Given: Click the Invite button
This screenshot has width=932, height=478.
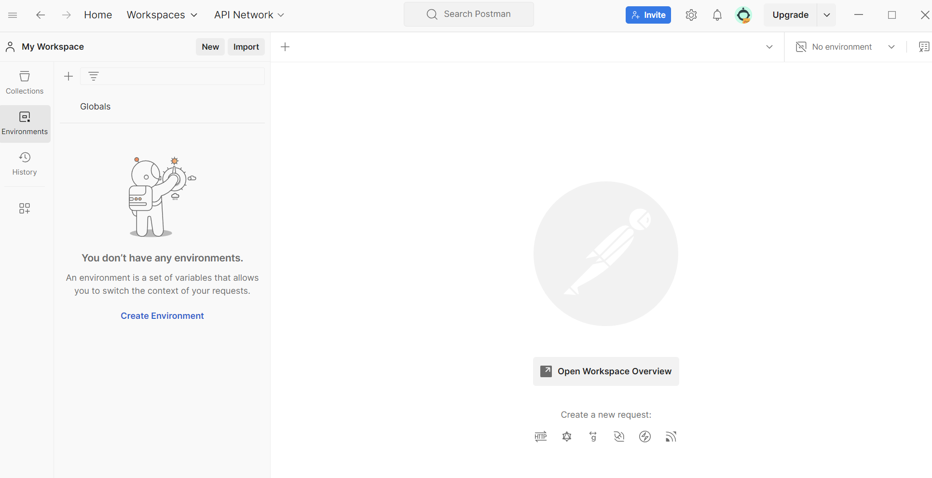Looking at the screenshot, I should [648, 15].
